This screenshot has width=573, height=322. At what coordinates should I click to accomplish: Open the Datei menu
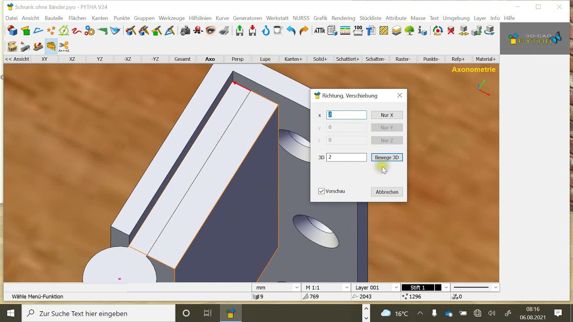pyautogui.click(x=12, y=18)
